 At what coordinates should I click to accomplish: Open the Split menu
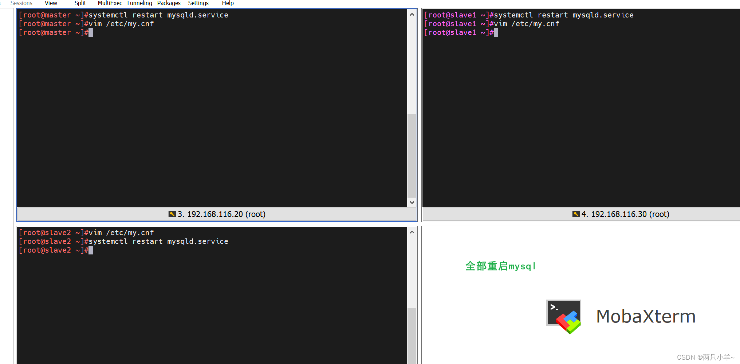point(80,3)
